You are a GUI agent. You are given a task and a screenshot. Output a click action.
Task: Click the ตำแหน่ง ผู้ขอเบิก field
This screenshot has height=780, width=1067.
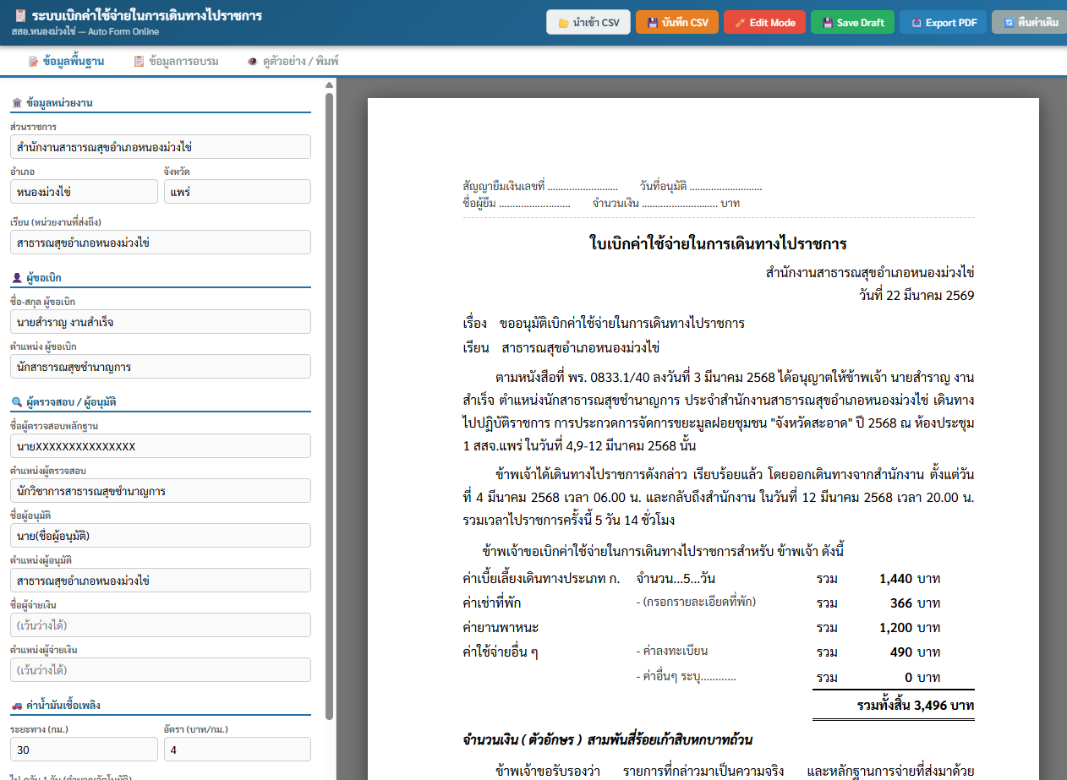pyautogui.click(x=161, y=367)
